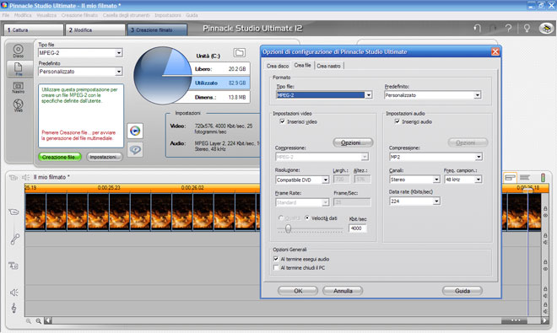
Task: Select the Velocità dati radio button
Action: 307,218
